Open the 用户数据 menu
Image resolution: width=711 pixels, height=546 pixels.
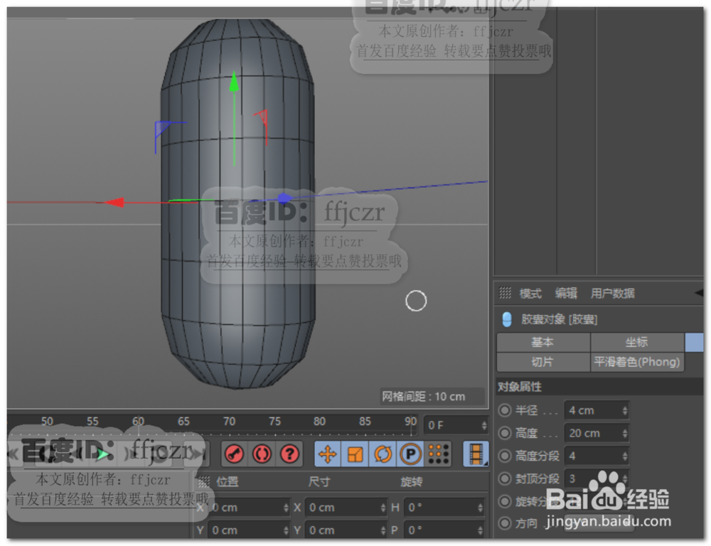click(613, 294)
